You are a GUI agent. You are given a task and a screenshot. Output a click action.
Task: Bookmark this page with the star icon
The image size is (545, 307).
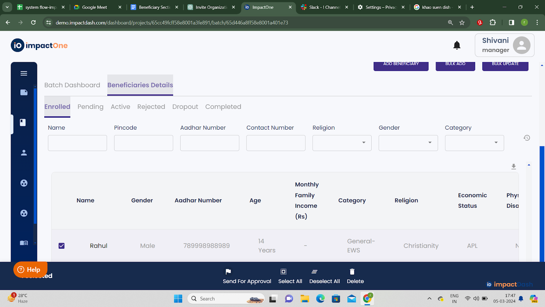click(462, 23)
